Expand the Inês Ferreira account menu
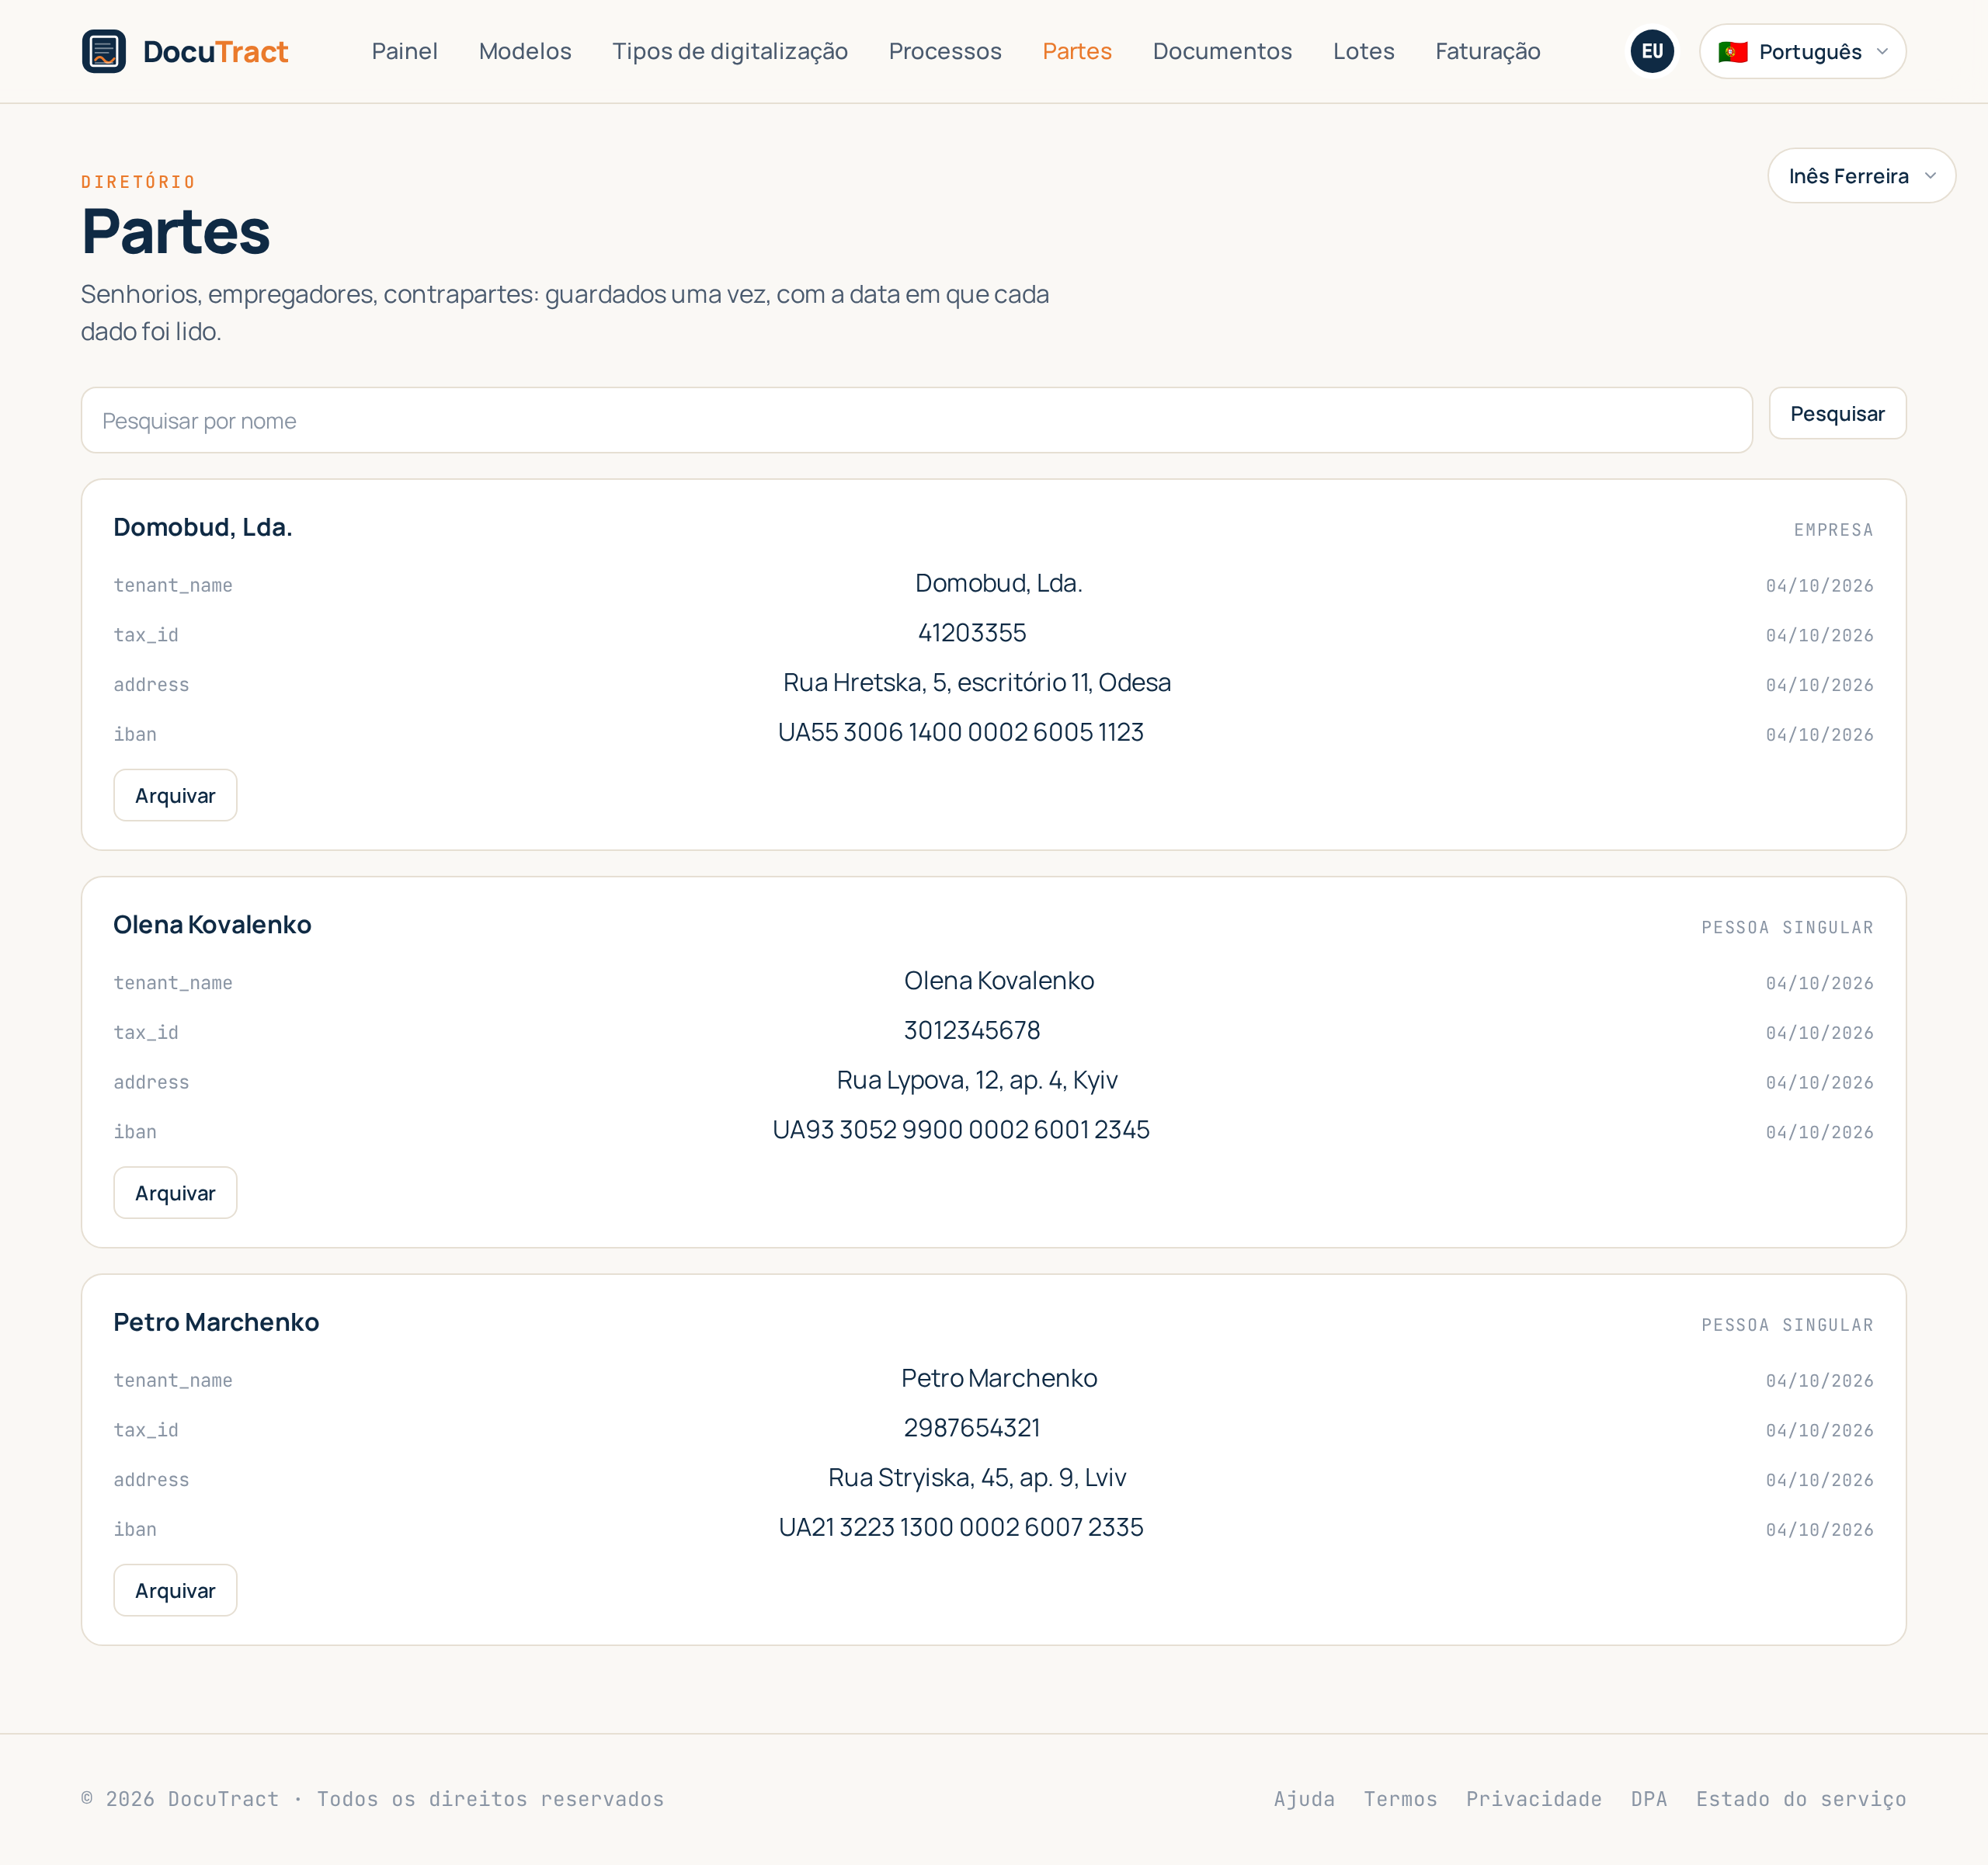Image resolution: width=1988 pixels, height=1865 pixels. [1861, 176]
